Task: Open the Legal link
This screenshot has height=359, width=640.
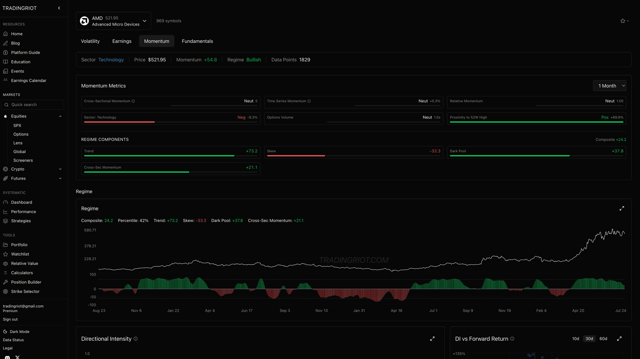Action: (x=8, y=348)
